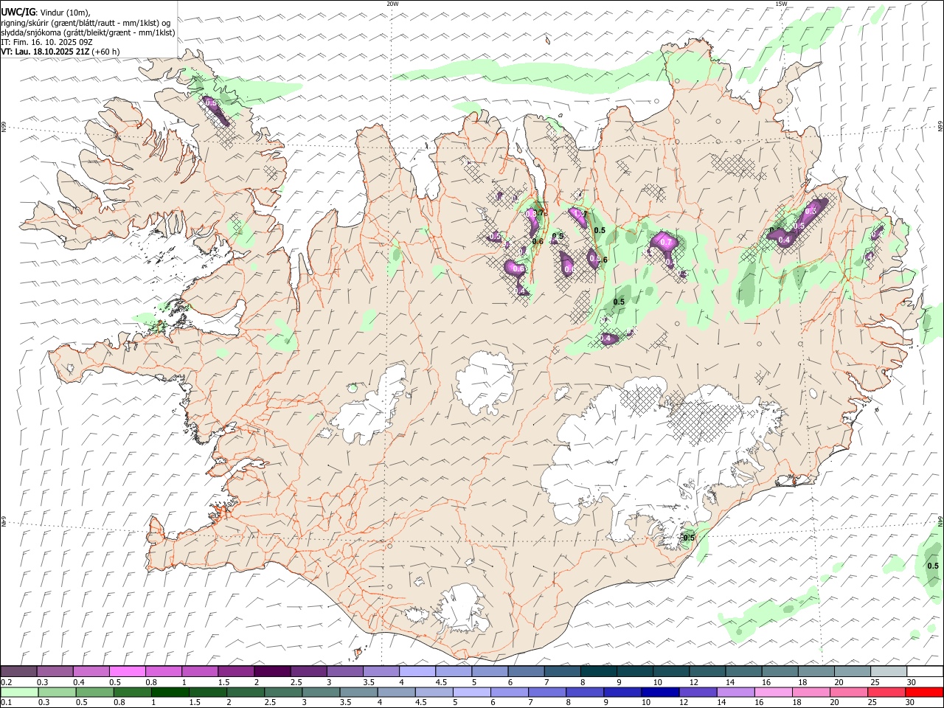The width and height of the screenshot is (944, 708).
Task: Select the dark magenta swatch labeled 1.5
Action: 236,672
